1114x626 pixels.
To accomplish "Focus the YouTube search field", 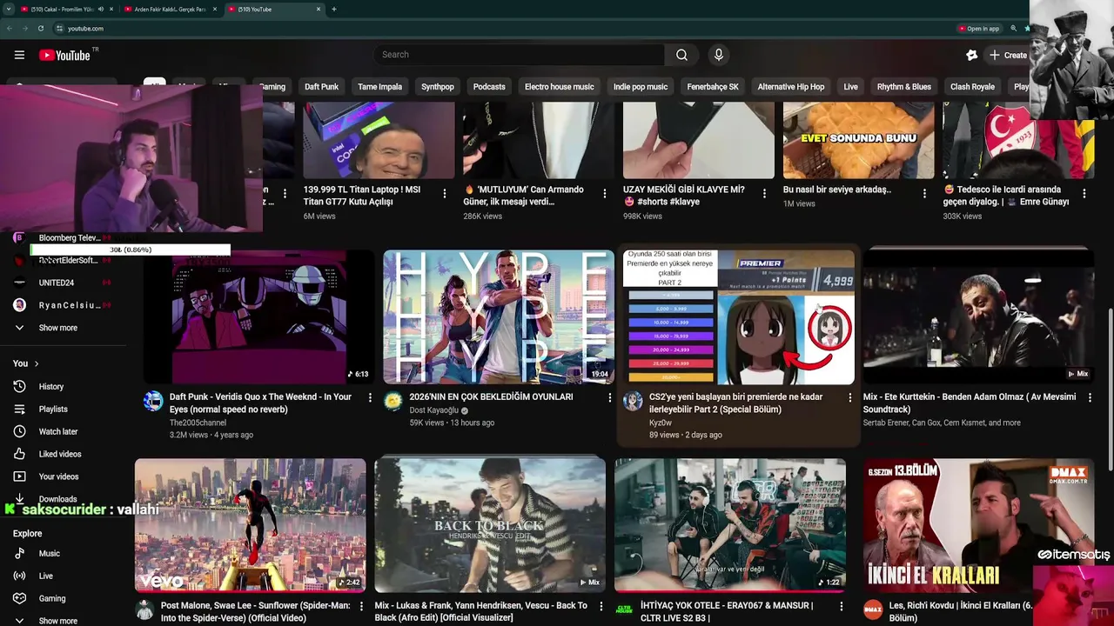I will pyautogui.click(x=520, y=55).
